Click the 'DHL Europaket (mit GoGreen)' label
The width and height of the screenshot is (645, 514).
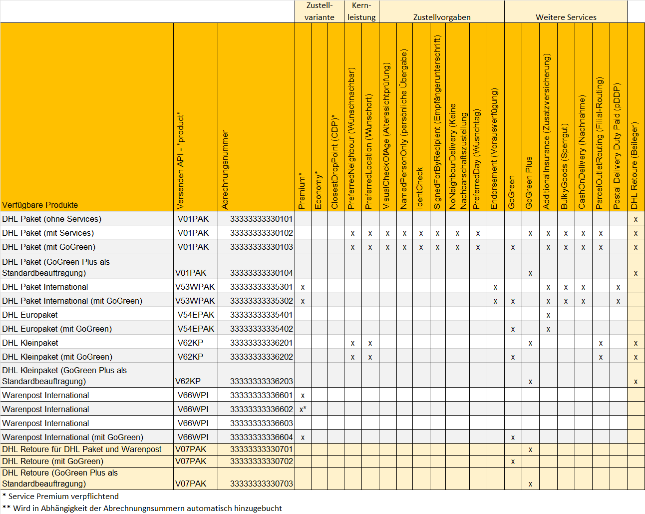click(57, 329)
